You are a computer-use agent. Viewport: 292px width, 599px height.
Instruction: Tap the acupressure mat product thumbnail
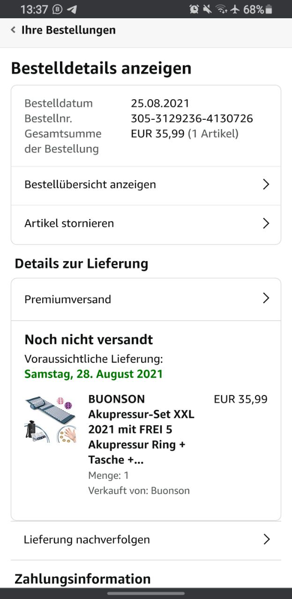click(x=50, y=419)
